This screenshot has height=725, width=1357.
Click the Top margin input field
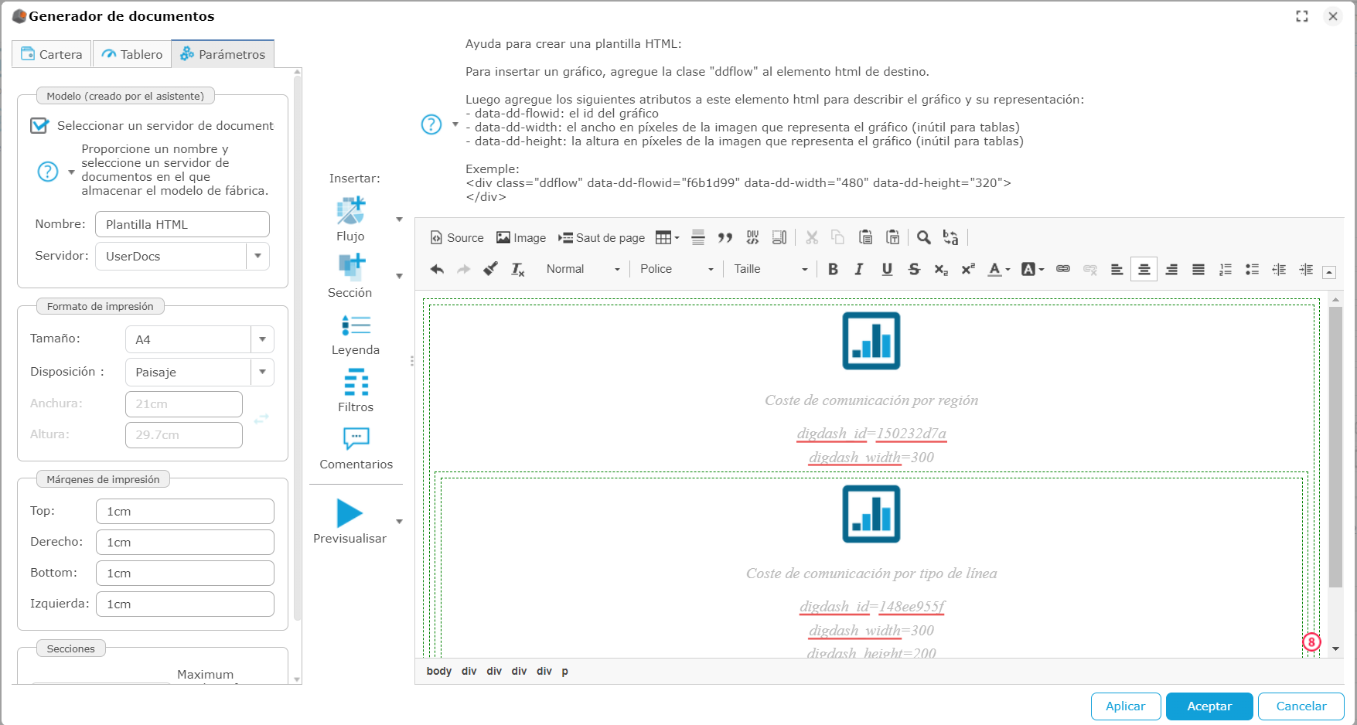tap(185, 511)
